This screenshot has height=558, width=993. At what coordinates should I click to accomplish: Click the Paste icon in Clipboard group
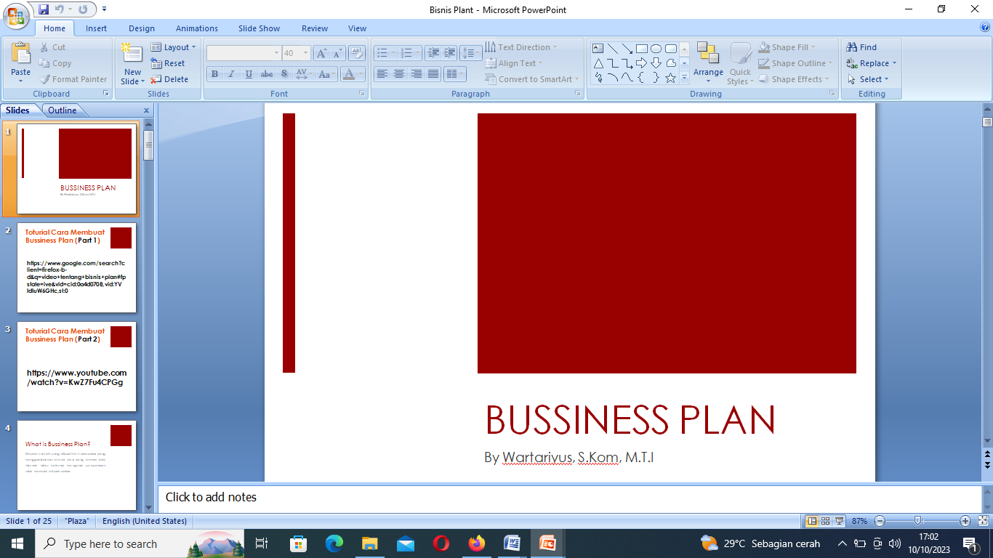pos(20,55)
